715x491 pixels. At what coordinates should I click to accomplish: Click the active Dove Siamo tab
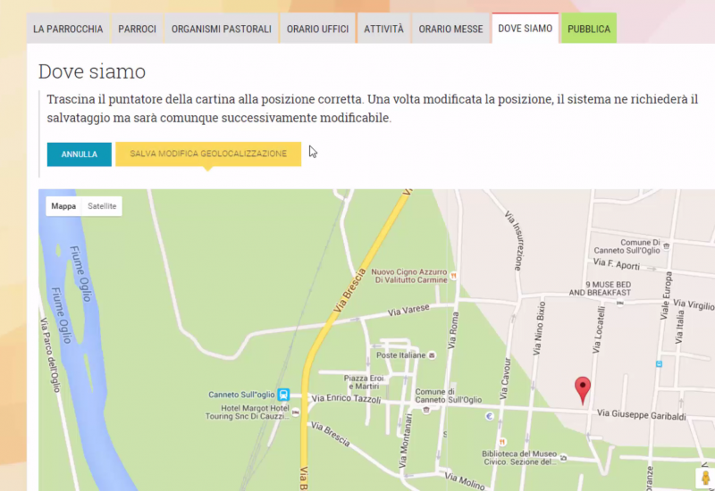526,29
